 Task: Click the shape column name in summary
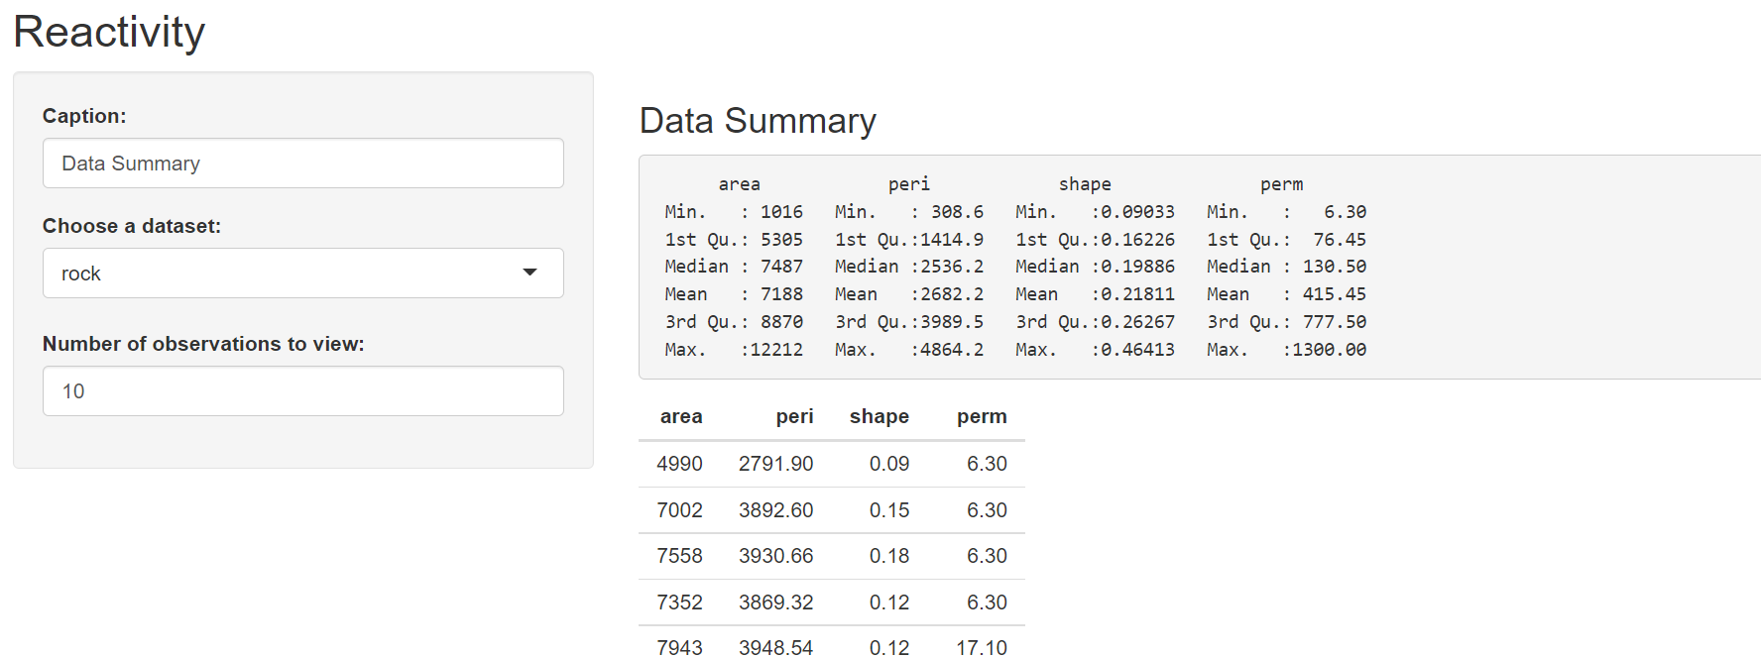(x=1085, y=184)
